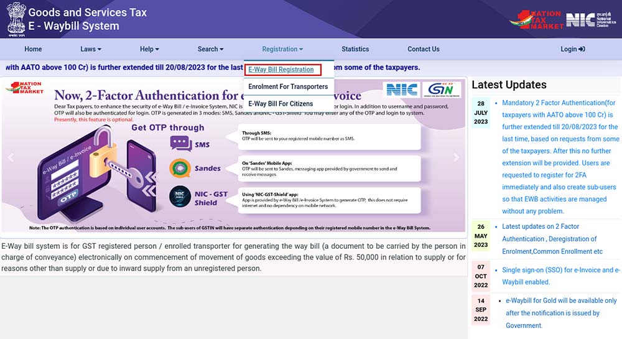This screenshot has height=339, width=622.
Task: Go to previous banner slide arrow
Action: pos(11,158)
